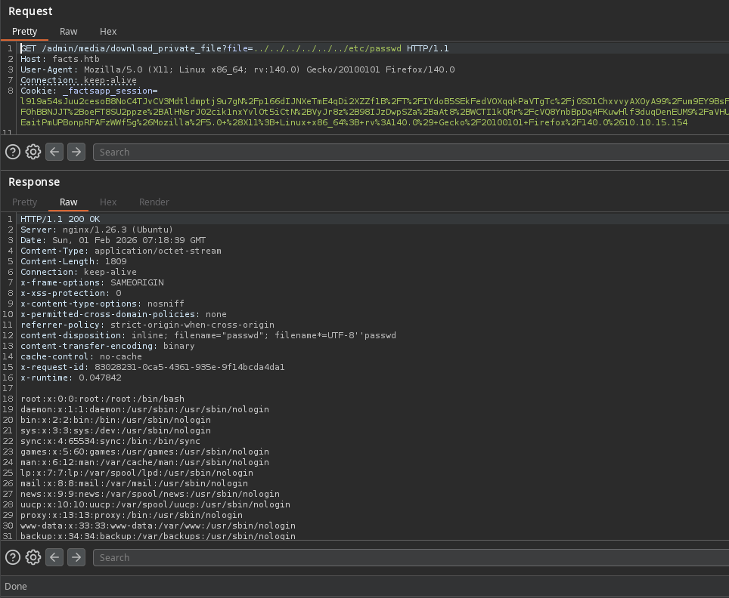Click man:x:6:12 passwd entry
Viewport: 729px width, 598px height.
tap(144, 462)
